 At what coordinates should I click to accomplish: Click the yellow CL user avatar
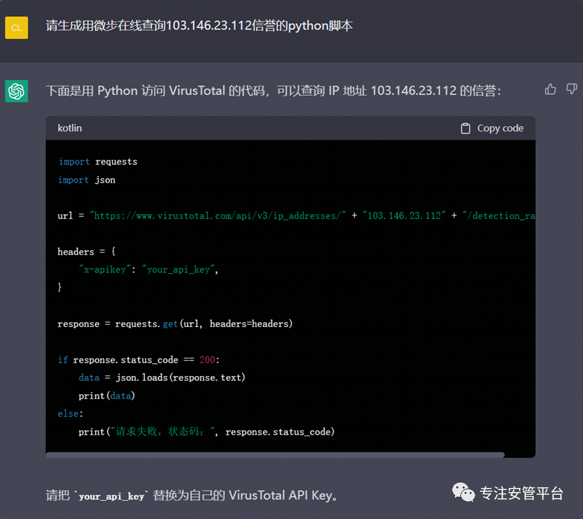point(16,28)
